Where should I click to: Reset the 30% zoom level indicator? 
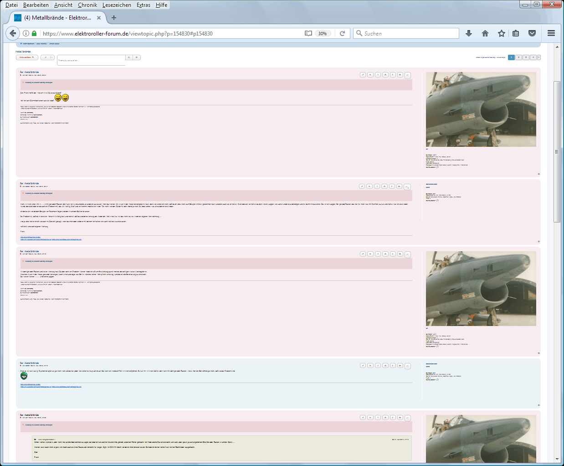click(323, 33)
